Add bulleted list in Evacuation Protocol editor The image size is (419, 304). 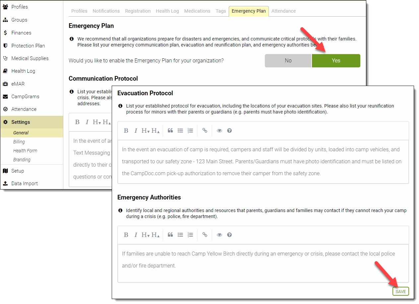180,131
